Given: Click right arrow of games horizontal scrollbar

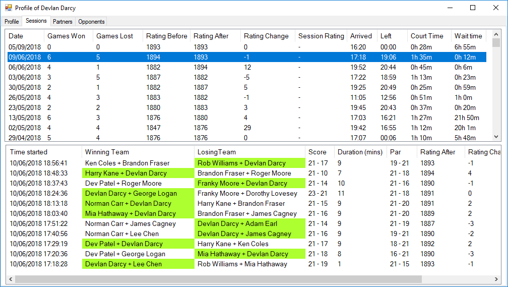Looking at the screenshot, I should pyautogui.click(x=496, y=279).
